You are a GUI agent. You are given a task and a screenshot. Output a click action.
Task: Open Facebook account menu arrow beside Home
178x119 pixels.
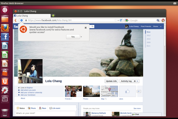pos(161,27)
